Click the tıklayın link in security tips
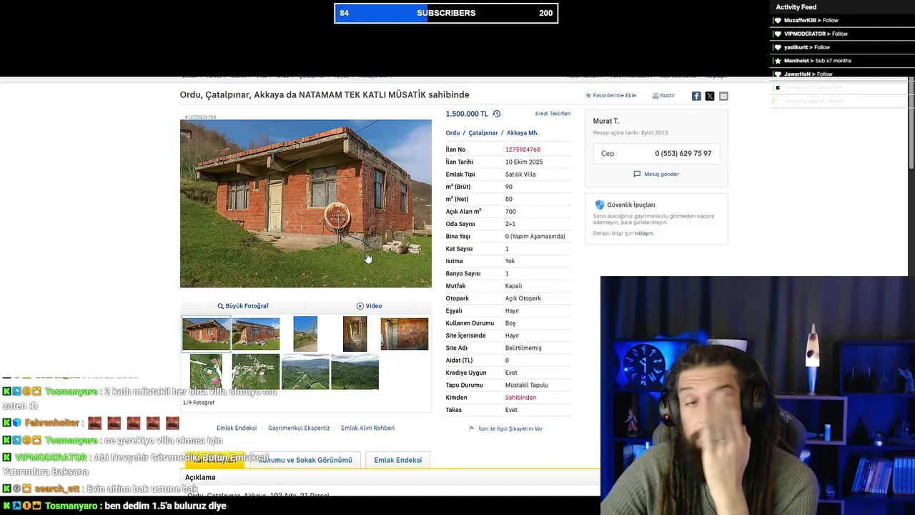The width and height of the screenshot is (915, 515). tap(644, 233)
